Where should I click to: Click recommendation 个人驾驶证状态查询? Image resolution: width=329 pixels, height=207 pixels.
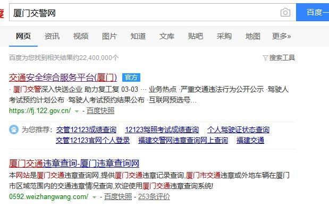[238, 130]
